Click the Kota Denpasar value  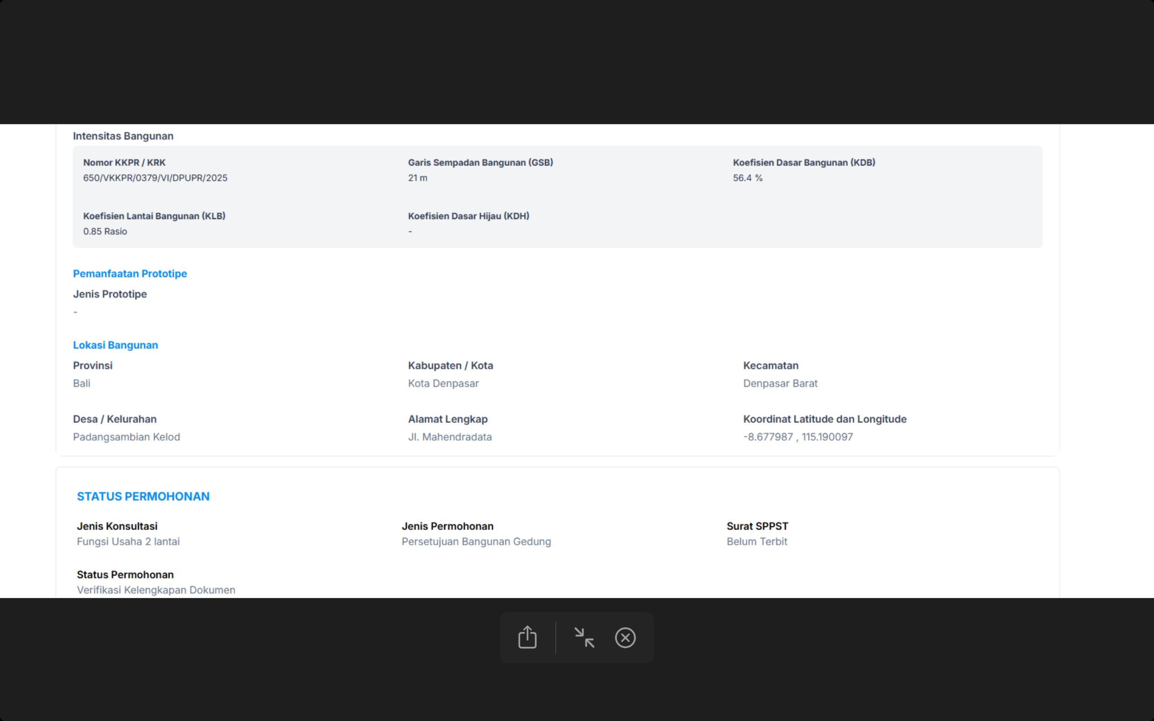coord(443,383)
